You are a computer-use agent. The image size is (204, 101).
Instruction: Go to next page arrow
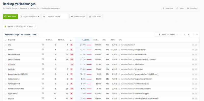coord(185,35)
